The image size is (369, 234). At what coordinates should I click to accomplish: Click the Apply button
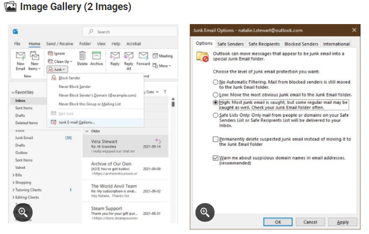coord(342,222)
